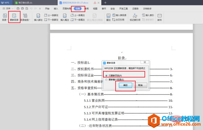Click the Mark Index Entry (标记索引项) icon
The width and height of the screenshot is (203, 130).
point(135,17)
